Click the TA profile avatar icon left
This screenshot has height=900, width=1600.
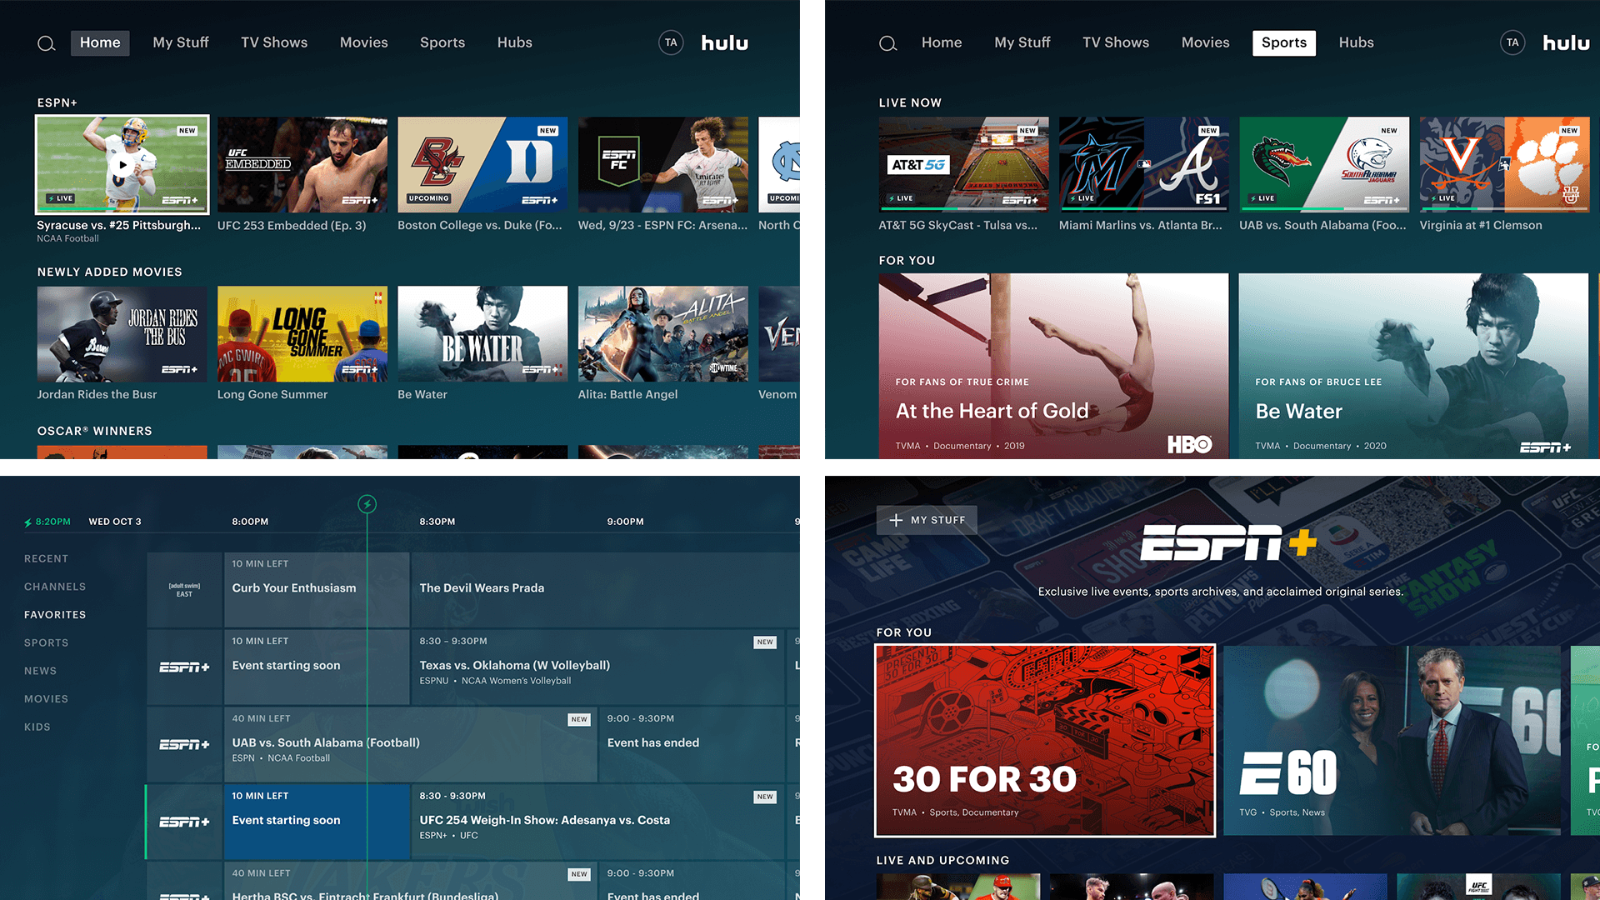670,42
